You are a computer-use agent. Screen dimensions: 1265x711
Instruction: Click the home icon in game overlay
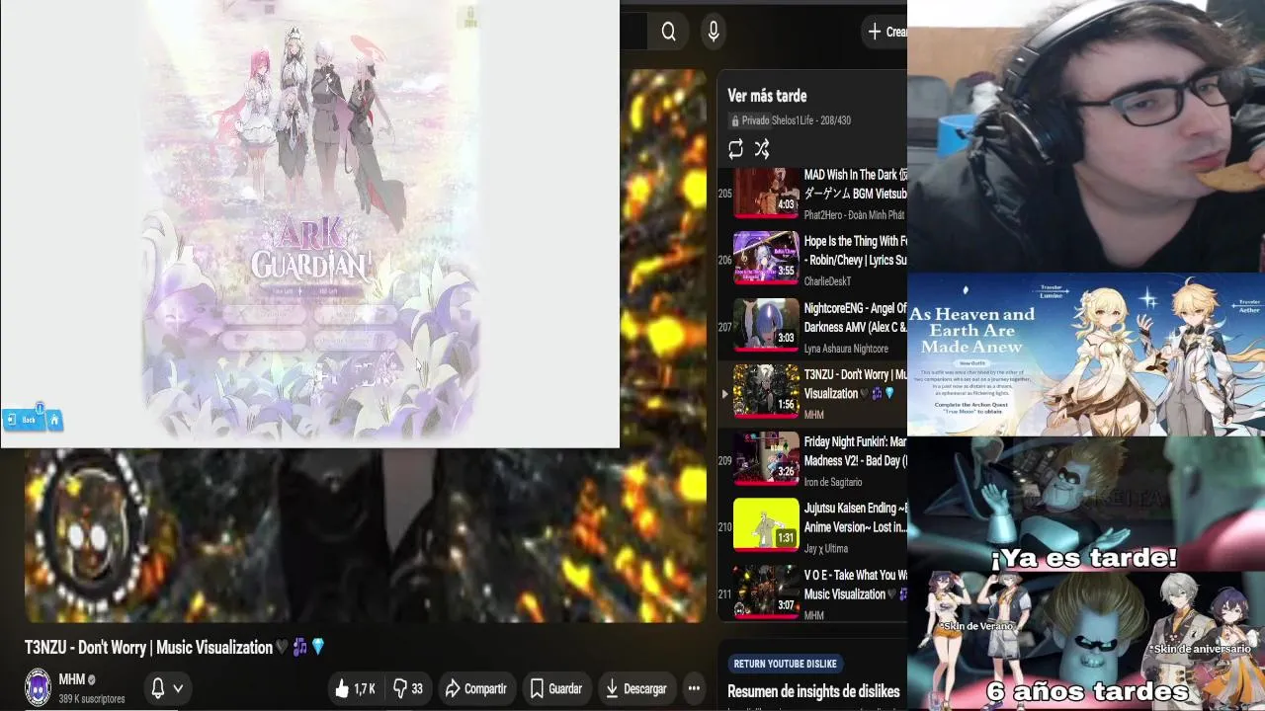pyautogui.click(x=54, y=420)
